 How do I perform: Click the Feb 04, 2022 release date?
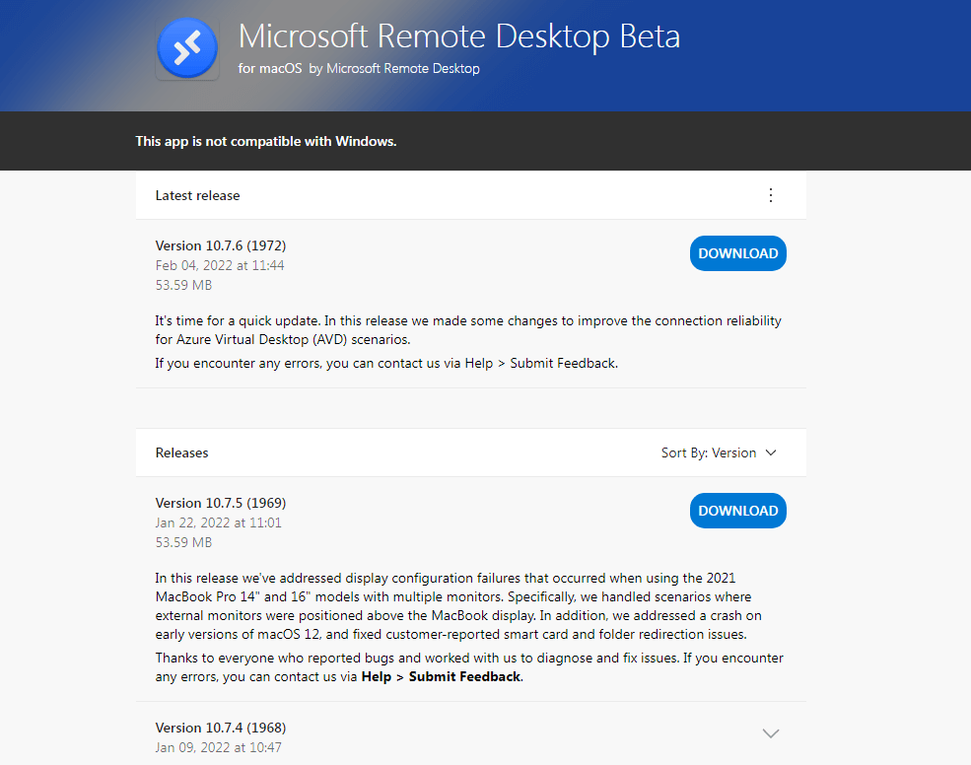(x=219, y=265)
